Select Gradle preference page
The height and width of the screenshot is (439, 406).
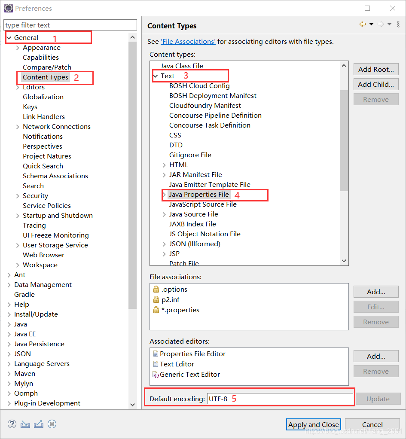[x=24, y=295]
